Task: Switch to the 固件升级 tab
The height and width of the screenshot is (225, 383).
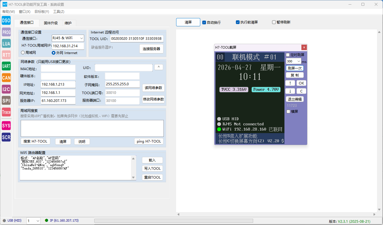Action: 51,23
